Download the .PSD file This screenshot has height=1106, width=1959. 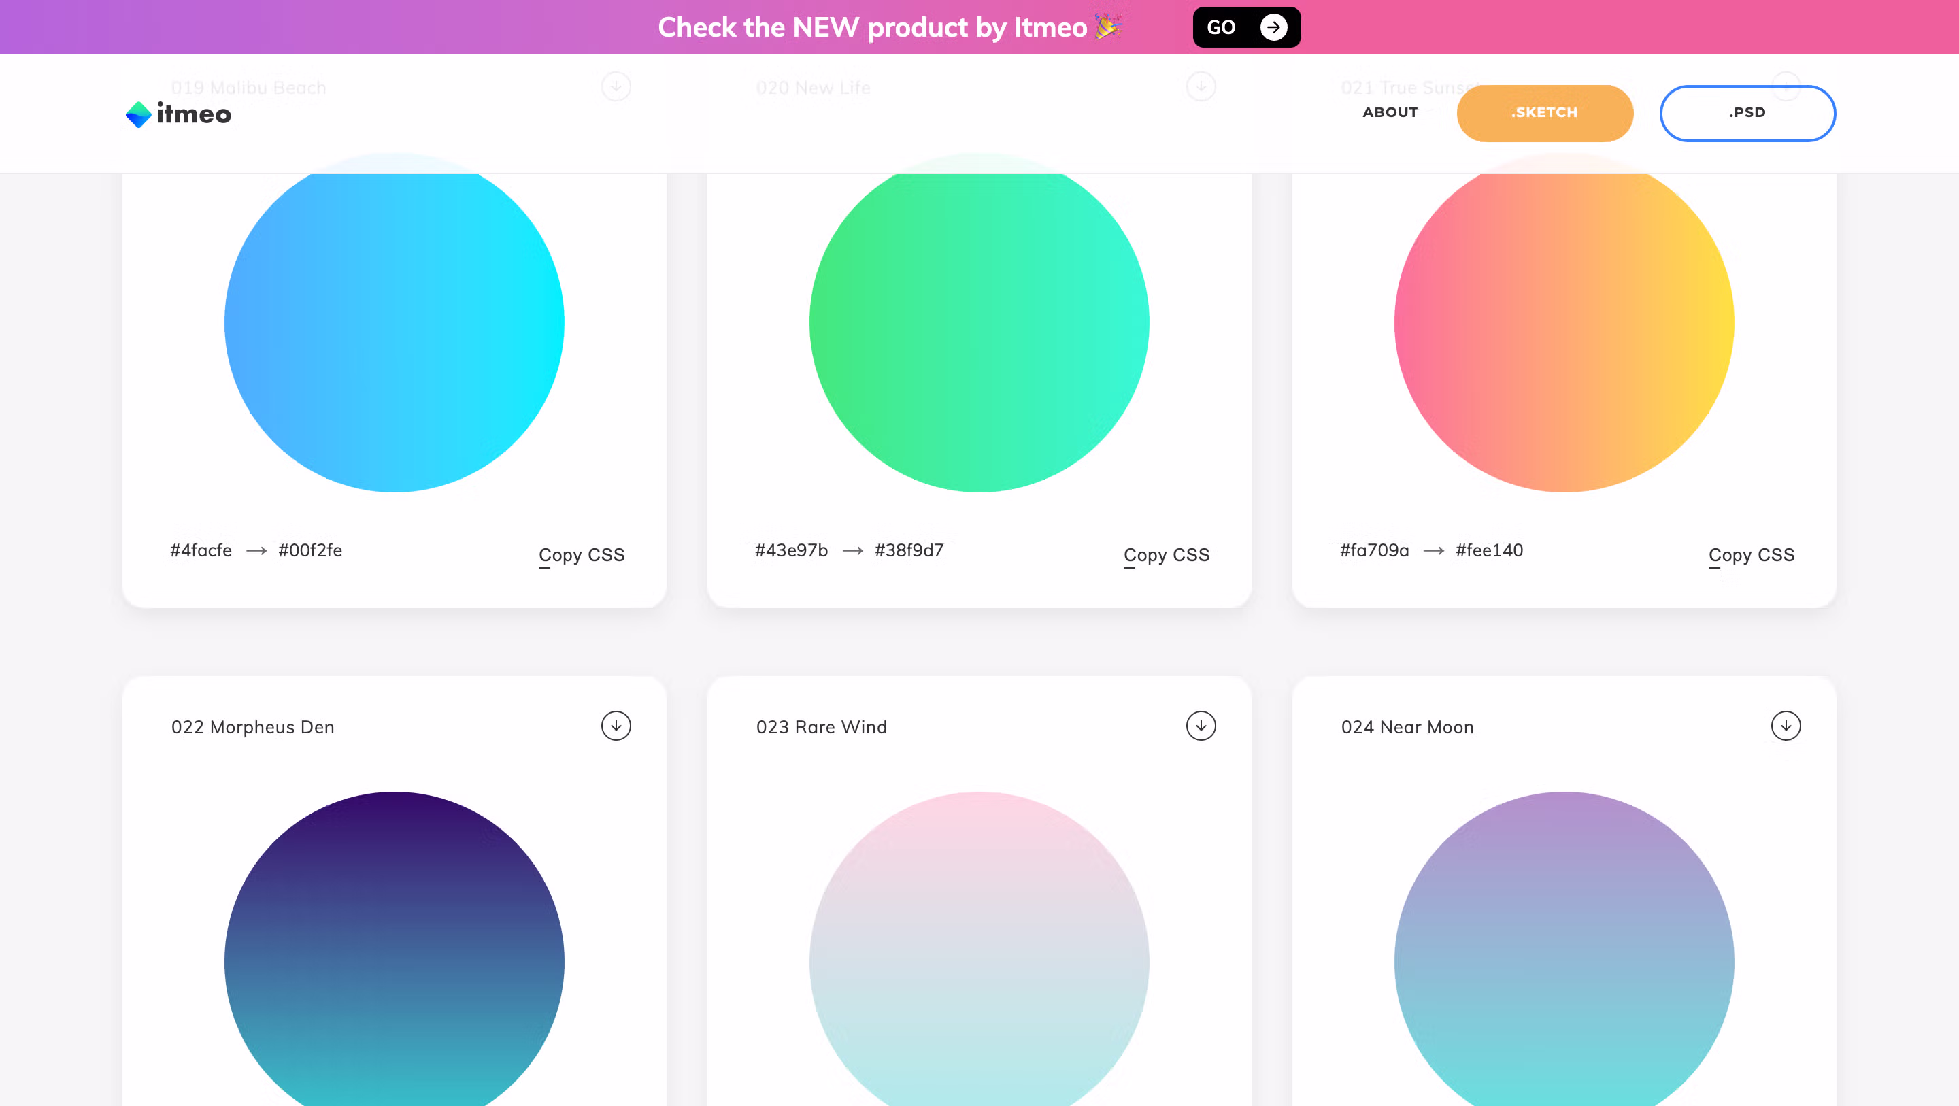[x=1747, y=113]
